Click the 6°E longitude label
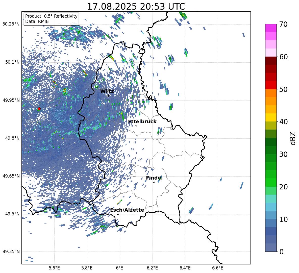 (x=119, y=268)
